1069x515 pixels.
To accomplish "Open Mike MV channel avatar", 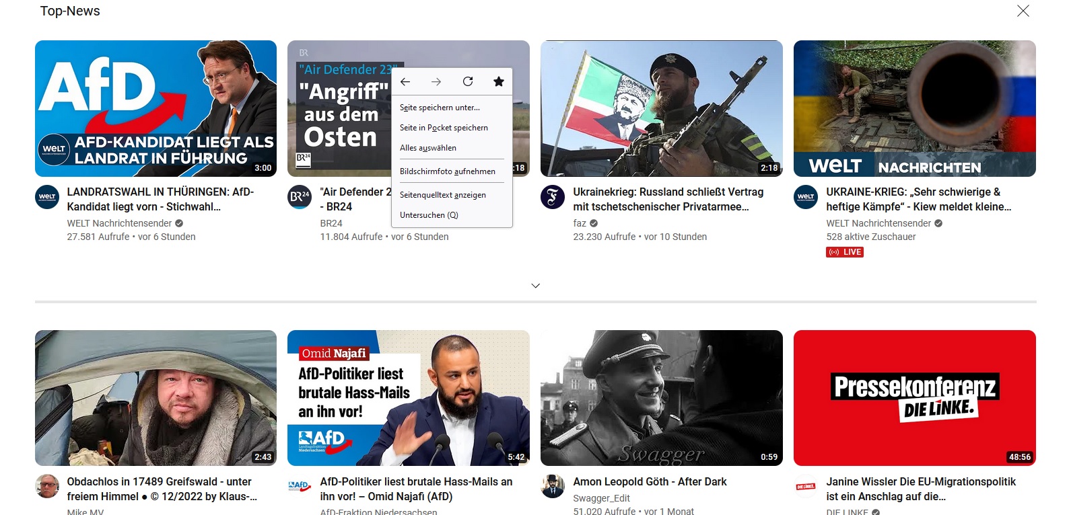I will [x=47, y=486].
